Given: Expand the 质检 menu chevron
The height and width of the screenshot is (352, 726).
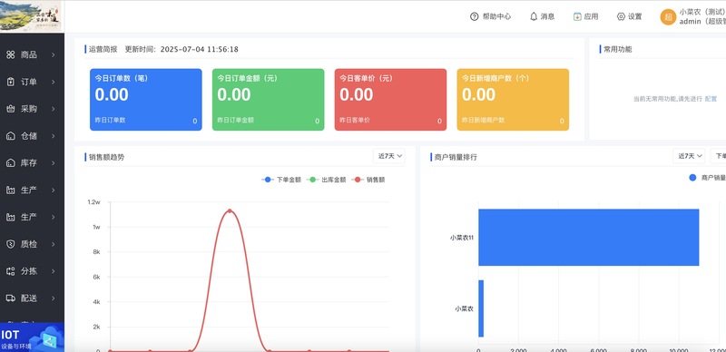Looking at the screenshot, I should point(54,244).
